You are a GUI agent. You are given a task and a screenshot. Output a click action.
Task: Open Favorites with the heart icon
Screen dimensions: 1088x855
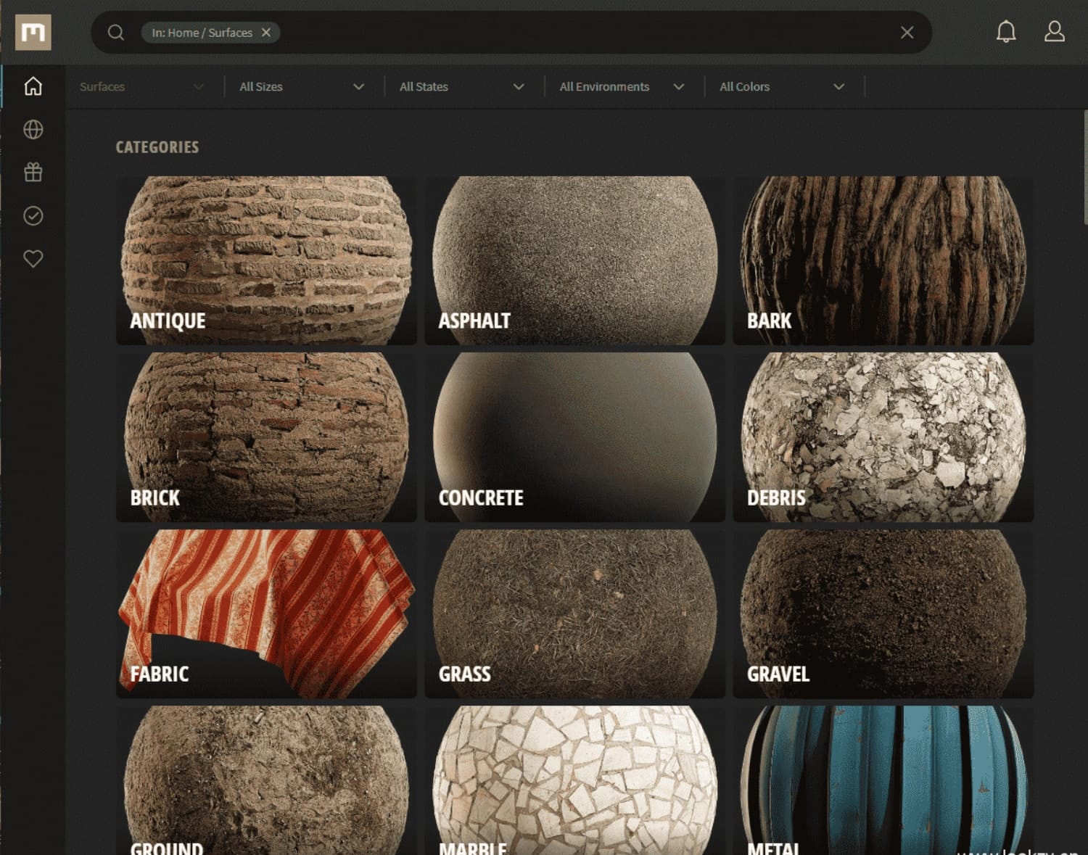[33, 259]
